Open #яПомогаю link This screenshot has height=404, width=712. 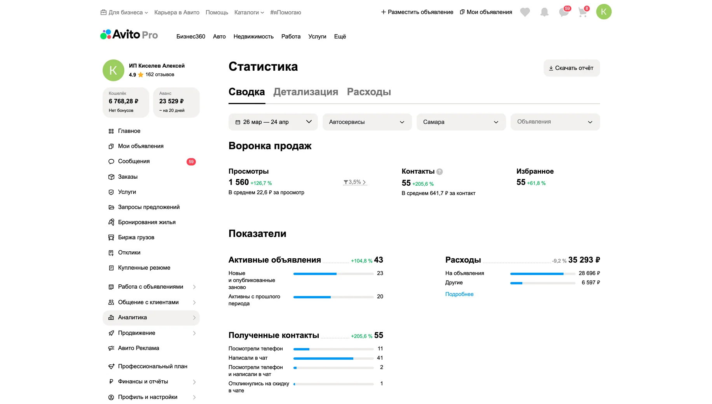click(x=286, y=12)
